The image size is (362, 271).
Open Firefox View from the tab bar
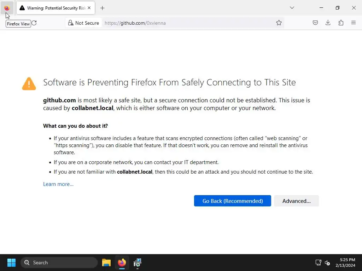[7, 8]
